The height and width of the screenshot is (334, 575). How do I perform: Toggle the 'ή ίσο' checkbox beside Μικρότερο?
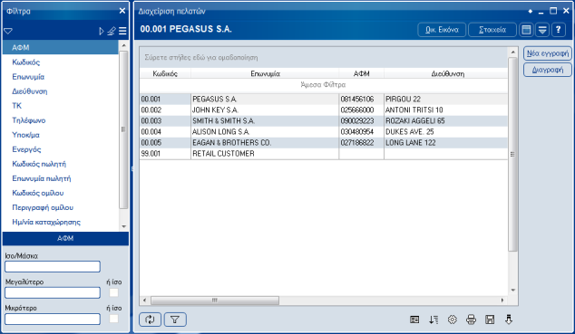[114, 319]
